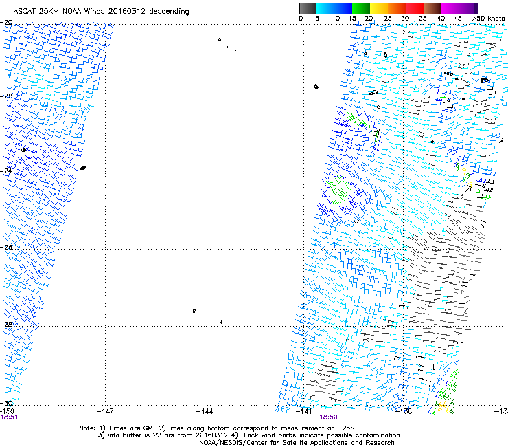Click the '-20' latitude label
Image resolution: width=508 pixels, height=447 pixels.
click(6, 23)
